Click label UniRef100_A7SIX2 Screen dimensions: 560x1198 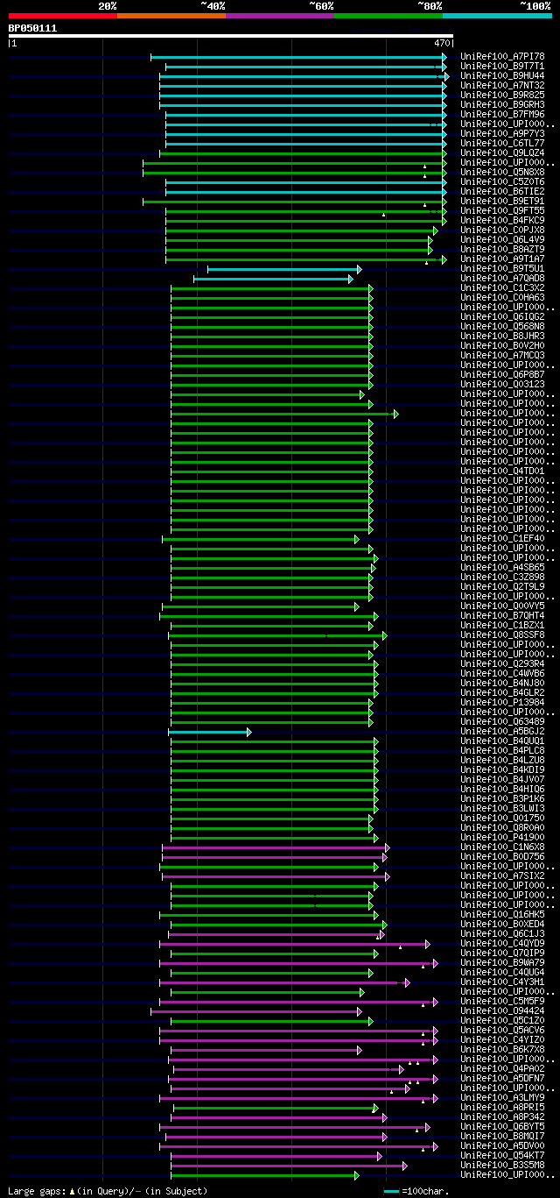[x=502, y=875]
